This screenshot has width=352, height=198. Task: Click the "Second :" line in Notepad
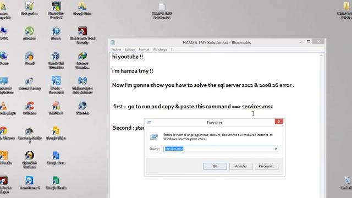pyautogui.click(x=128, y=128)
